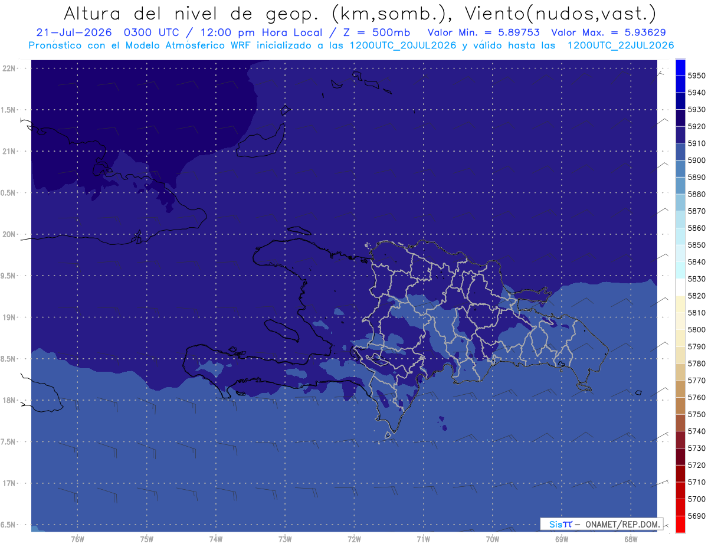
Task: Click the bottom red legend swatch below 5690
Action: [680, 525]
